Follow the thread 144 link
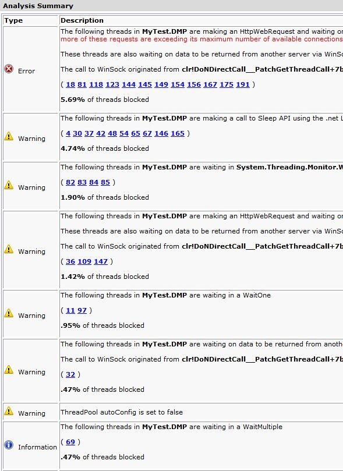343x471 pixels. (x=129, y=84)
